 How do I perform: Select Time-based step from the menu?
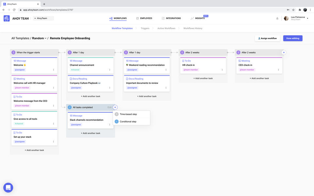pyautogui.click(x=131, y=114)
